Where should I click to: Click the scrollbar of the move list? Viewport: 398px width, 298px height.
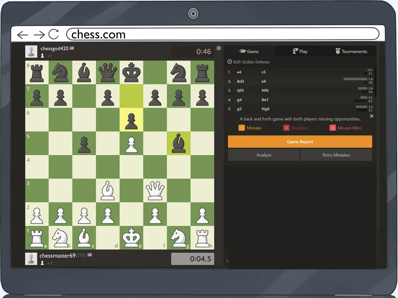pos(375,82)
